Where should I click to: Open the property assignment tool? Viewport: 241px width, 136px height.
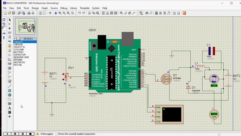tap(151, 13)
